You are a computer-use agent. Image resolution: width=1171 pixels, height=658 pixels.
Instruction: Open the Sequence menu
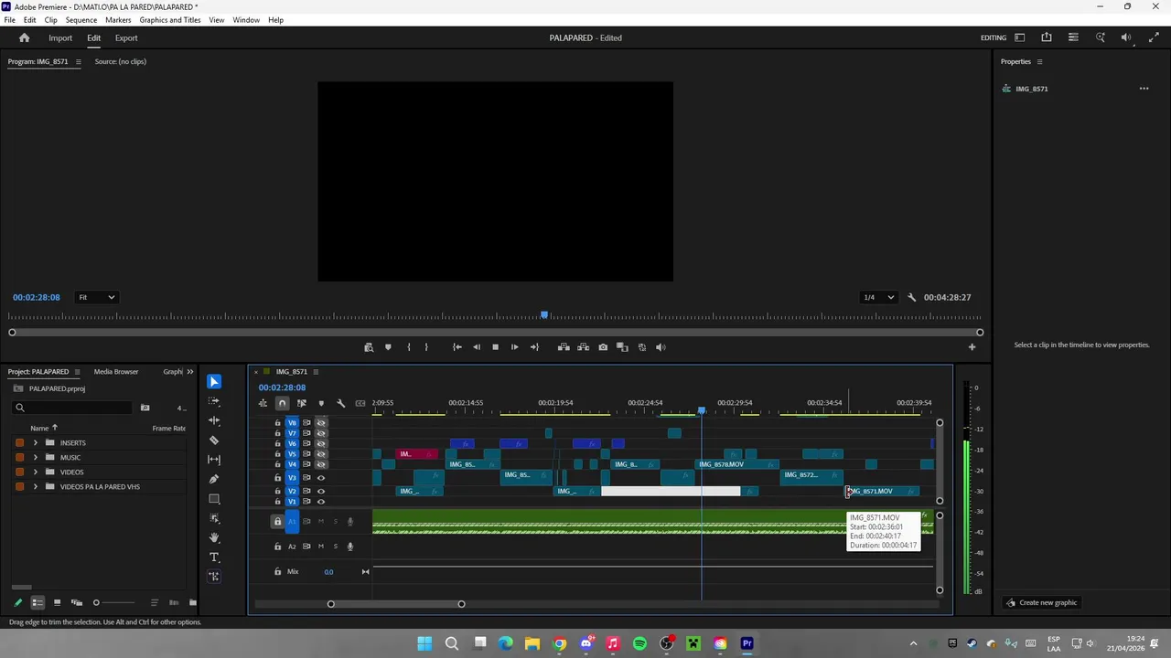tap(81, 20)
